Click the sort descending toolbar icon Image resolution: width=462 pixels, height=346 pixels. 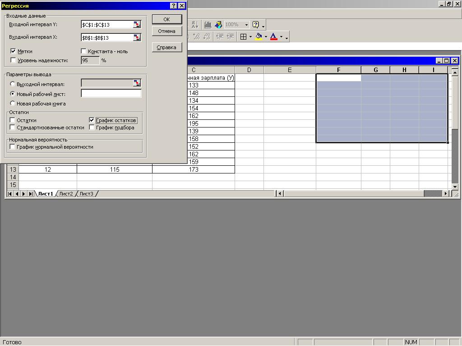(194, 25)
